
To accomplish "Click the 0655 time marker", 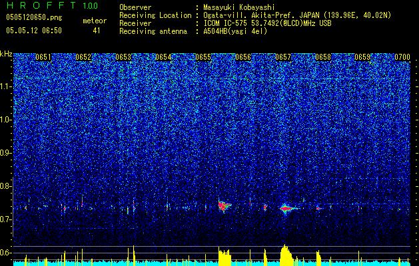I will point(203,57).
